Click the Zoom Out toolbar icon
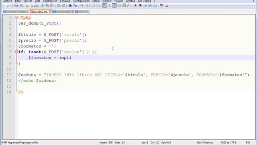 87,6
